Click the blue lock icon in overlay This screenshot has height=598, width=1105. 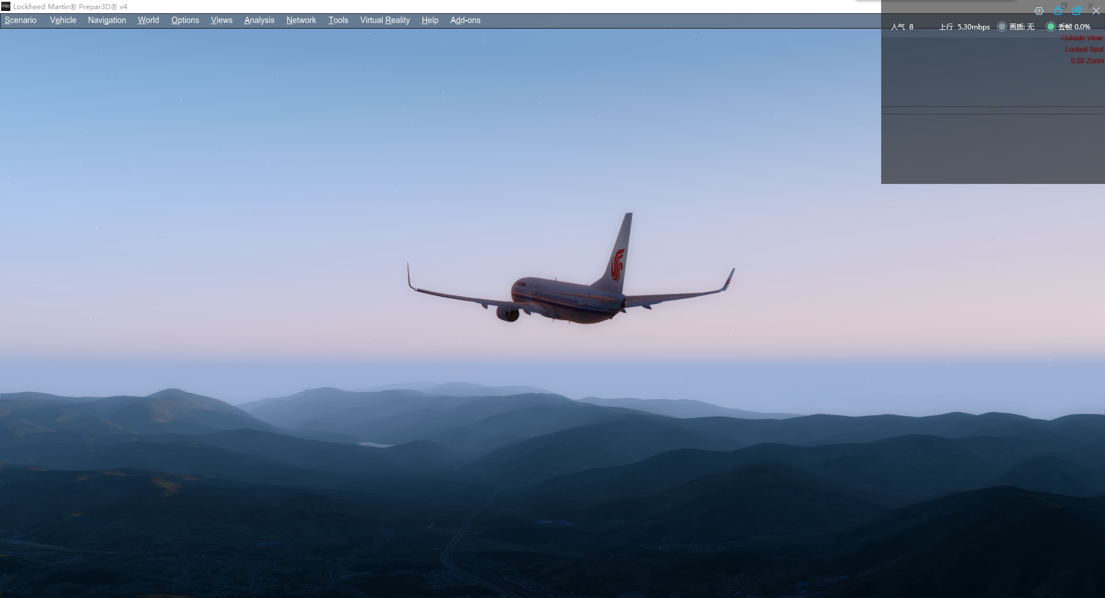click(1058, 11)
